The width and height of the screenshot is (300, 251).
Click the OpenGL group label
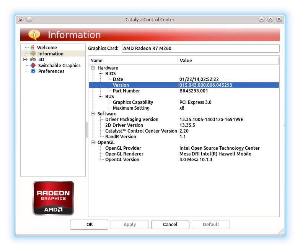pos(106,142)
